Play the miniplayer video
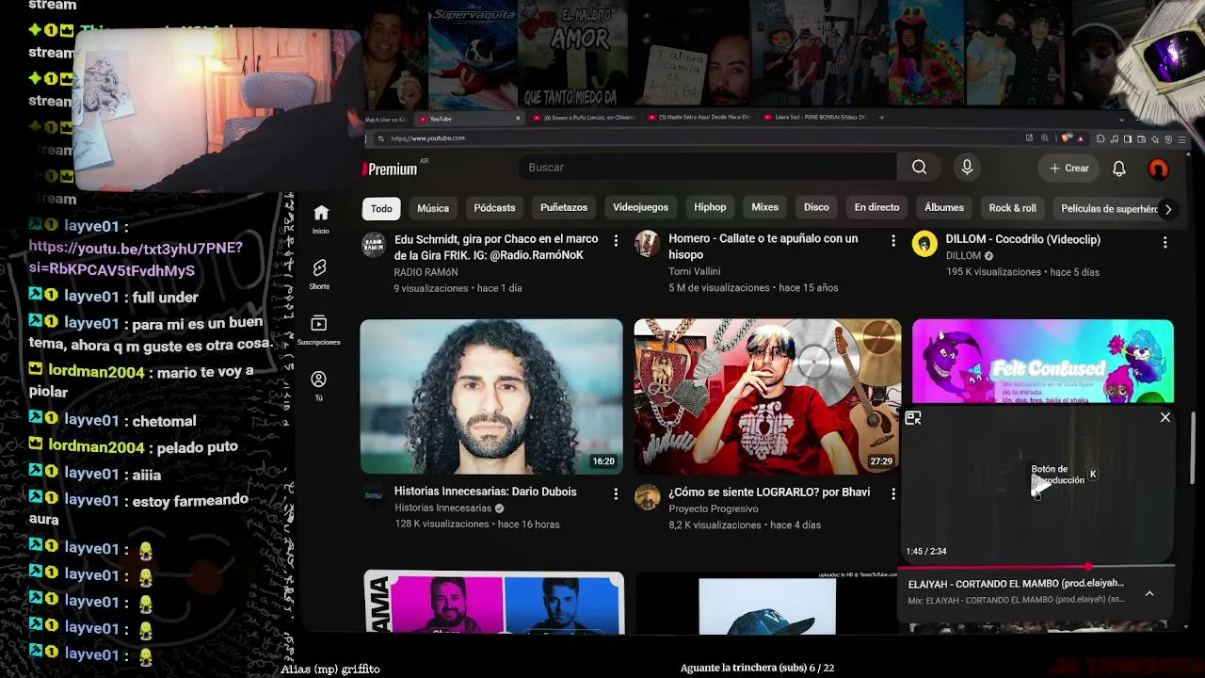Screen dimensions: 1205x678 click(1039, 486)
